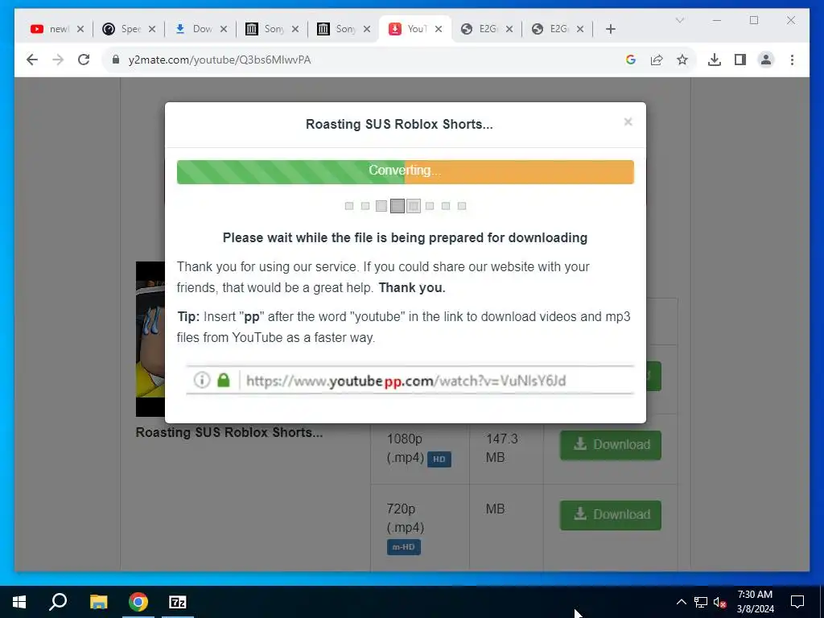Open a new browser tab
The image size is (824, 618).
click(x=610, y=29)
